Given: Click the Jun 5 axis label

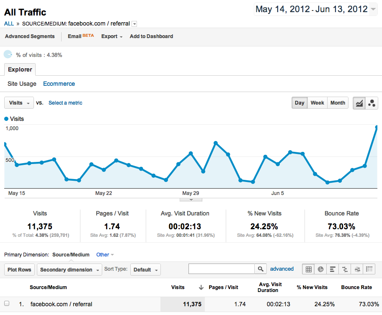Looking at the screenshot, I should click(277, 193).
